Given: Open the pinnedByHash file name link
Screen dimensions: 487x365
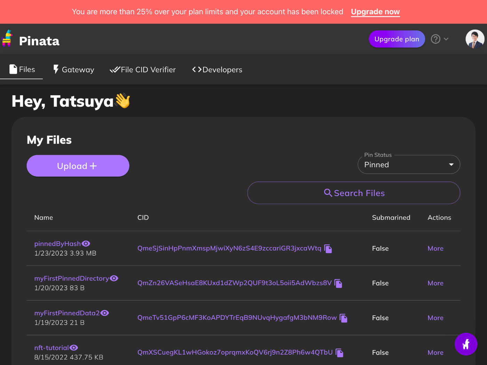Looking at the screenshot, I should coord(57,244).
